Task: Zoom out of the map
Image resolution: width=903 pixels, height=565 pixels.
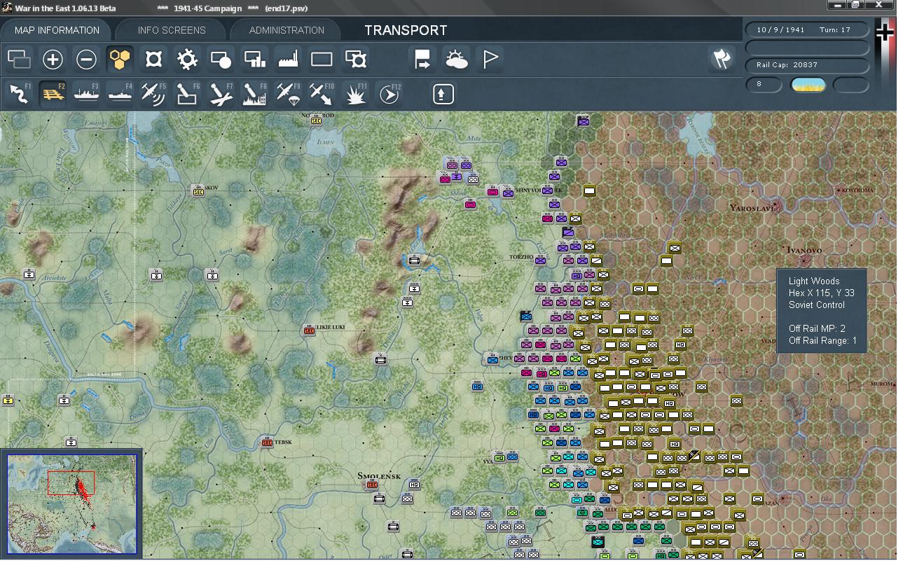Action: (x=86, y=60)
